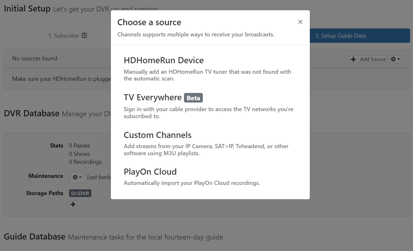
Task: Open the Setup Guide Data tab
Action: [340, 35]
